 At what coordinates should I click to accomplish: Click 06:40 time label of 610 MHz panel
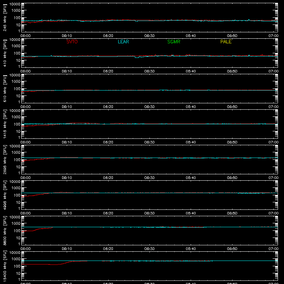(x=191, y=107)
